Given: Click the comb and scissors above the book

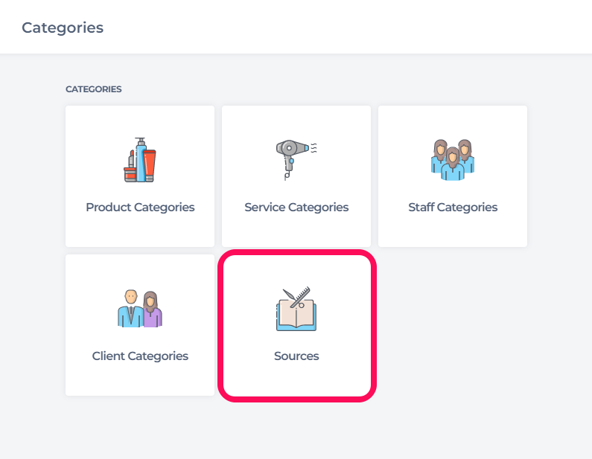Looking at the screenshot, I should click(x=297, y=297).
